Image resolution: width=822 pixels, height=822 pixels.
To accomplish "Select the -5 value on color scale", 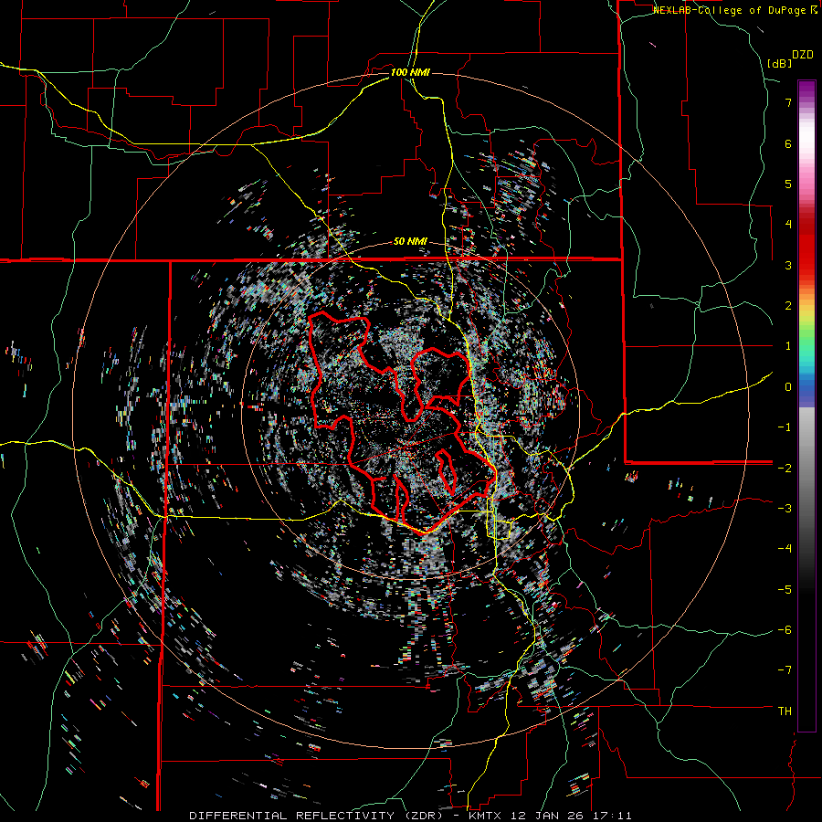I will [785, 589].
